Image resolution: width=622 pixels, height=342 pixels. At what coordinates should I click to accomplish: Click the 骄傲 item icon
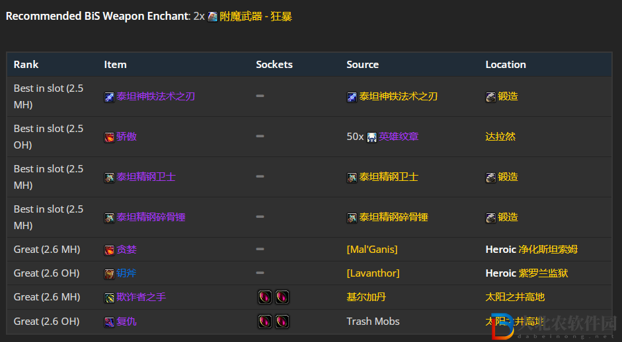point(109,137)
